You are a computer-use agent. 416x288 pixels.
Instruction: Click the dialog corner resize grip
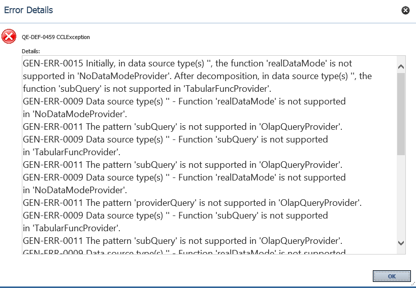click(413, 284)
